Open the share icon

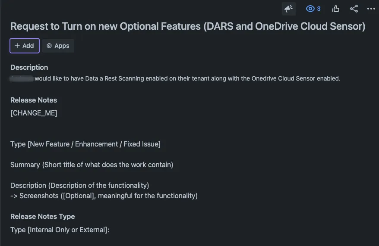[354, 9]
